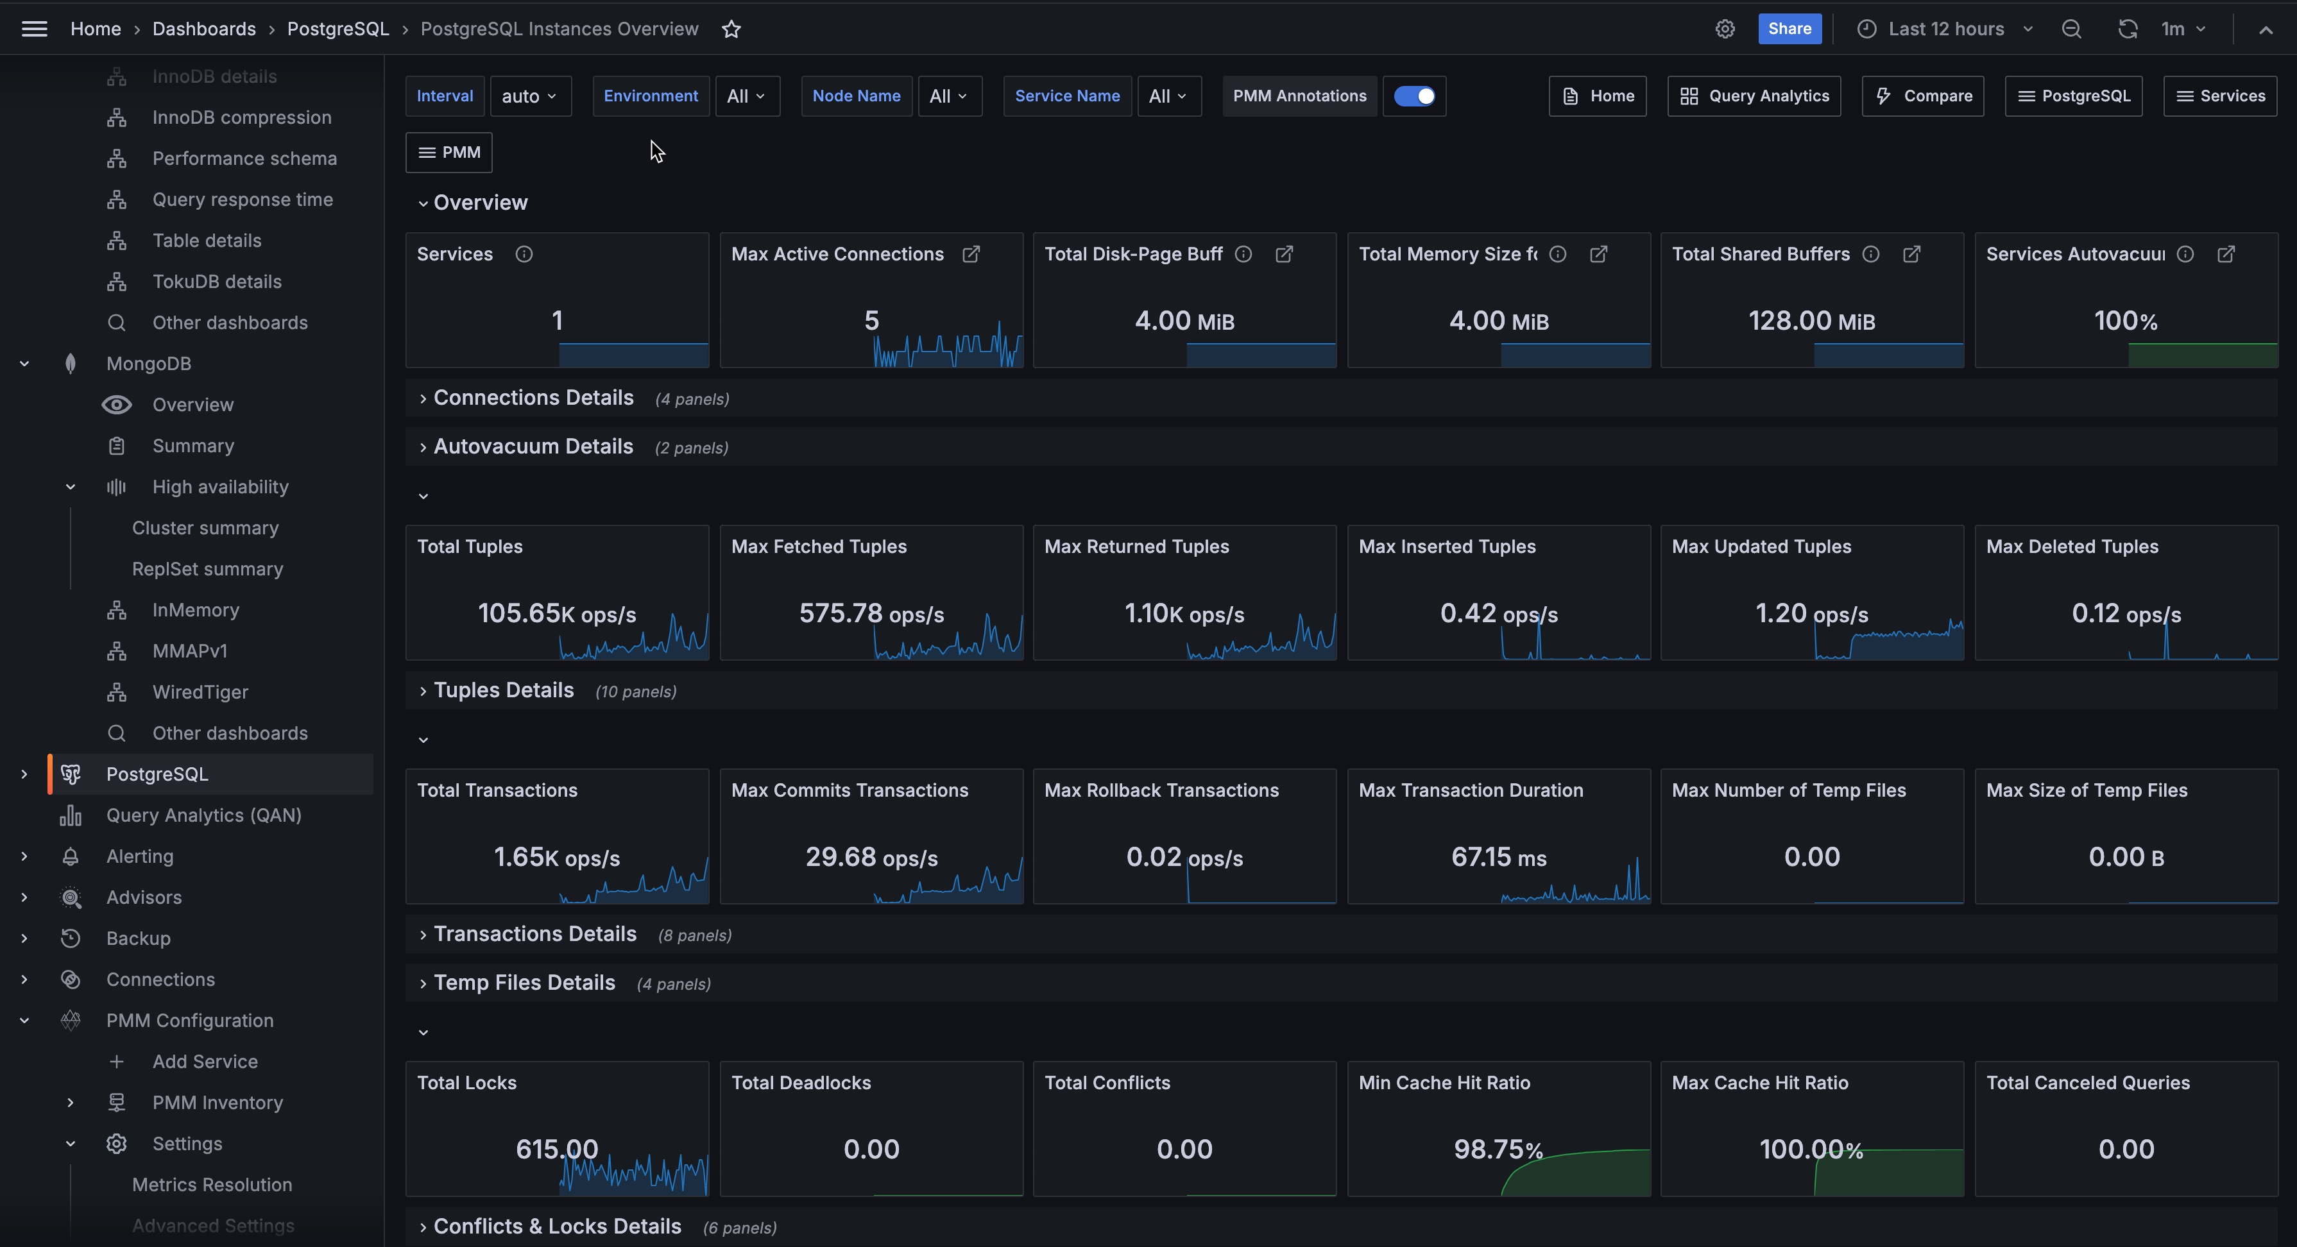The height and width of the screenshot is (1247, 2297).
Task: Open WiredTiger dashboard
Action: (x=200, y=691)
